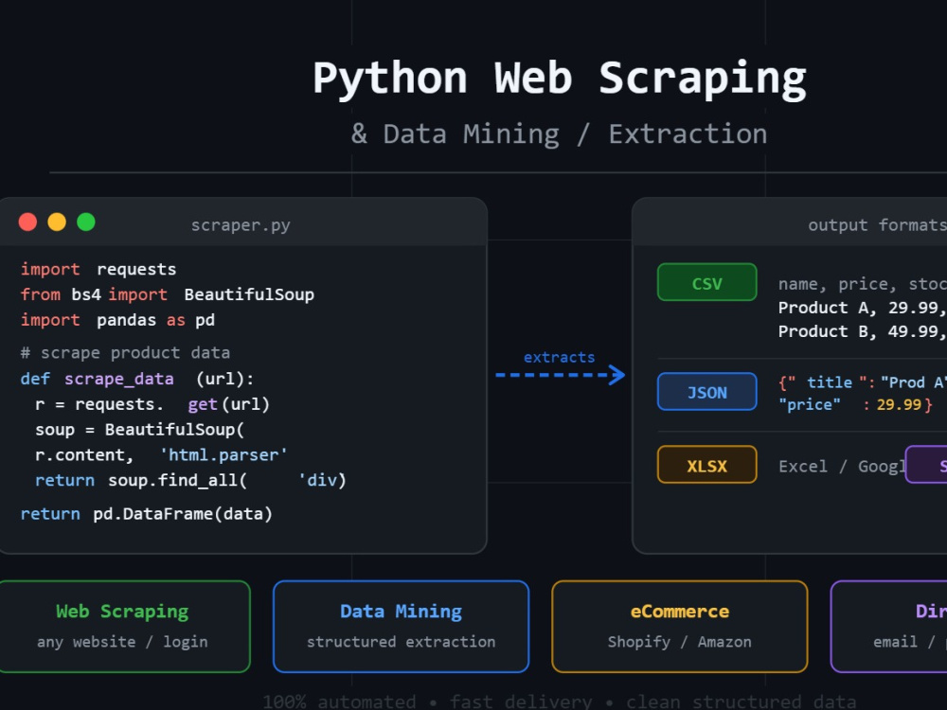This screenshot has width=947, height=710.
Task: Click the 'output formats' panel title
Action: (x=878, y=225)
